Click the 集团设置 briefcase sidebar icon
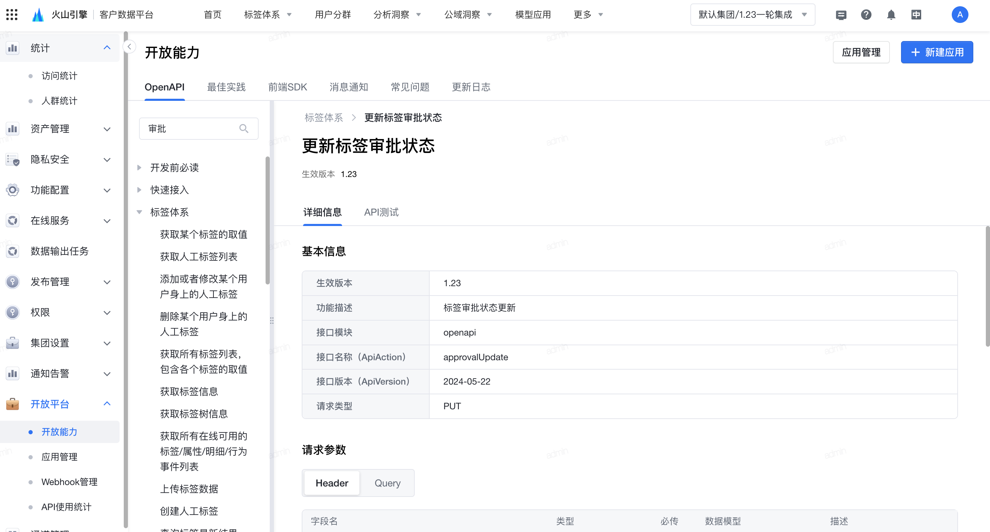The height and width of the screenshot is (532, 990). [x=13, y=342]
